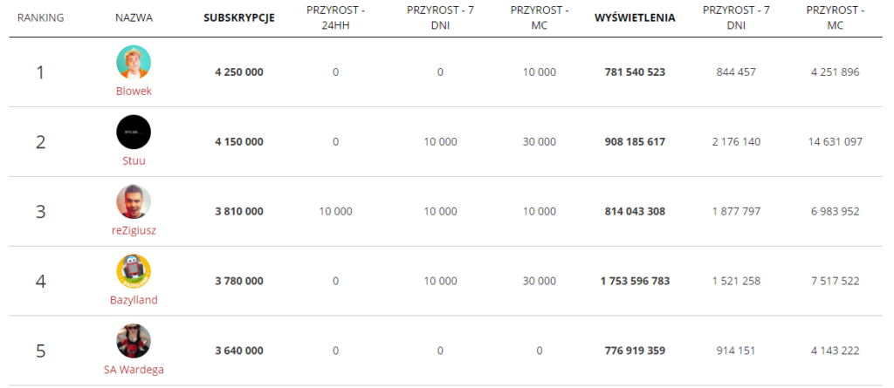Visit the Bazylland channel link
The image size is (894, 388).
click(x=134, y=300)
